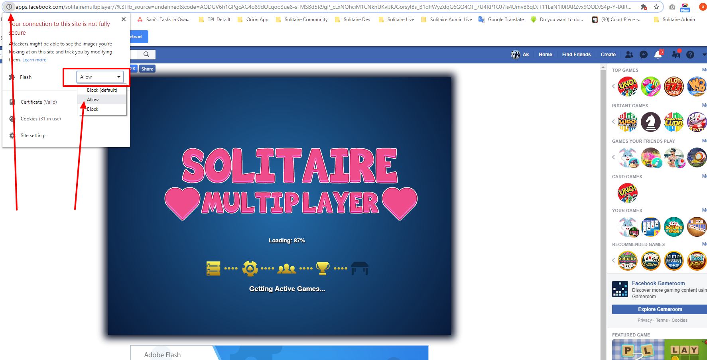Click previous arrow beside Recommended Games
The height and width of the screenshot is (360, 707).
[x=613, y=260]
